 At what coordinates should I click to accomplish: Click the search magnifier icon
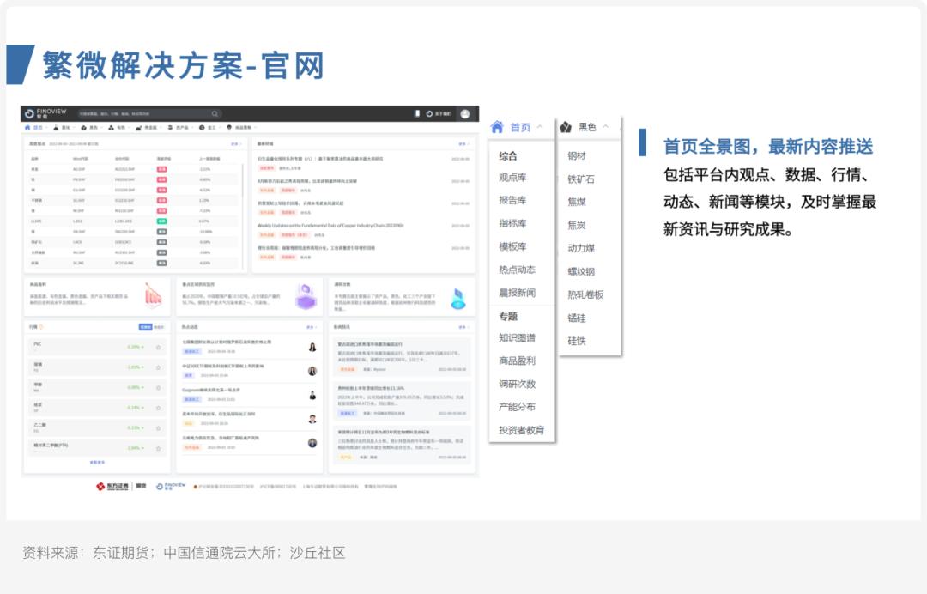[x=213, y=112]
